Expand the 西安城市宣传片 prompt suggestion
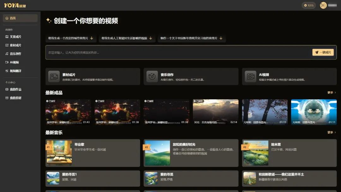The image size is (341, 192). 71,38
